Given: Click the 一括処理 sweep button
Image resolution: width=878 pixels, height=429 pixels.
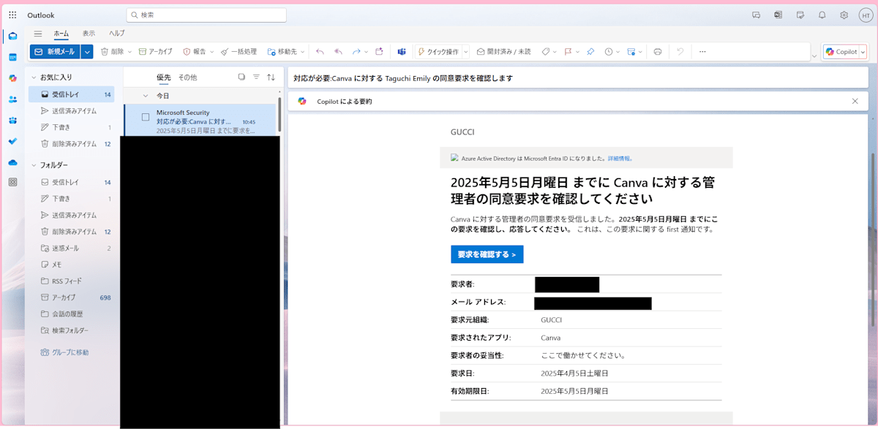Looking at the screenshot, I should tap(239, 52).
